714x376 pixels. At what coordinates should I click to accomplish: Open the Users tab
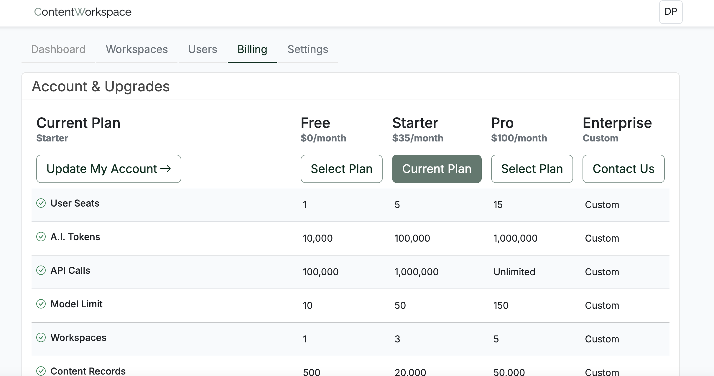203,49
